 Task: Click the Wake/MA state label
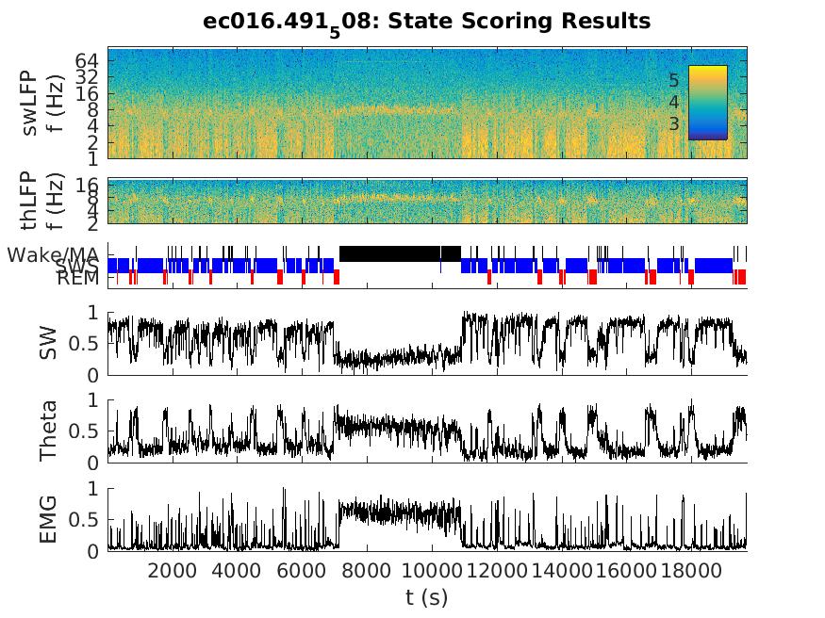pyautogui.click(x=53, y=254)
